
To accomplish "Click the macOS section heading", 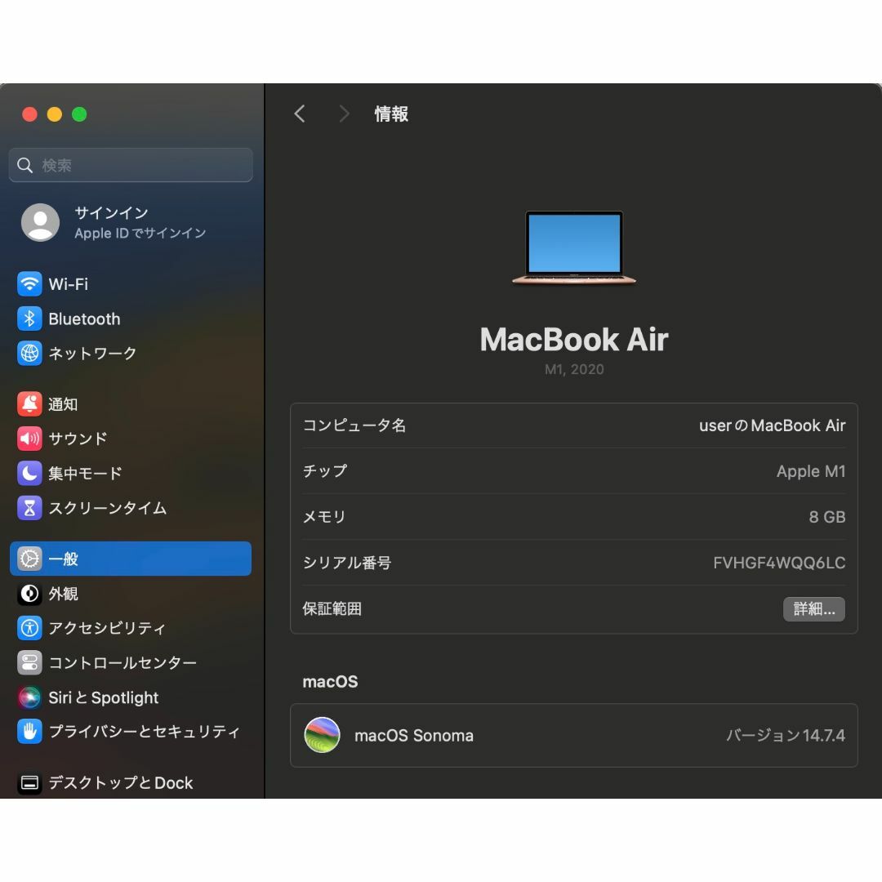I will click(330, 682).
